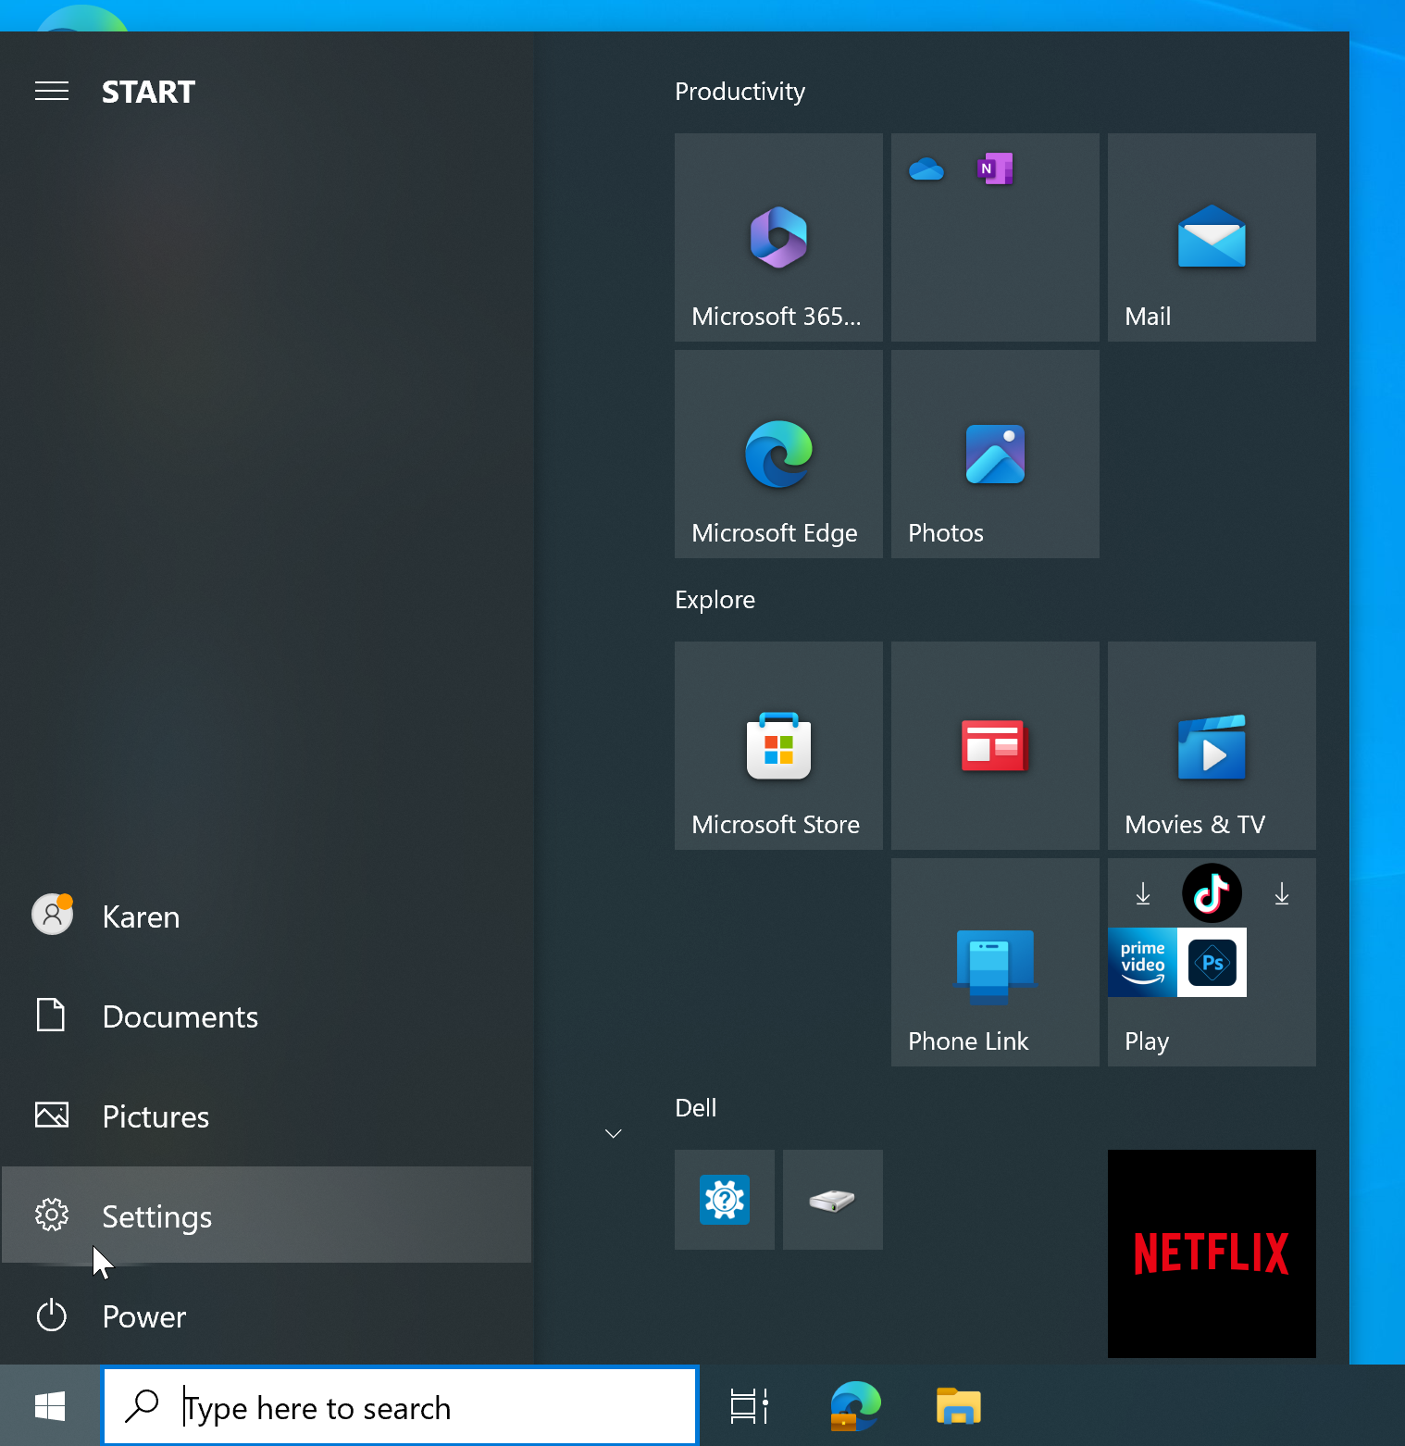Image resolution: width=1405 pixels, height=1446 pixels.
Task: Click the taskbar search box
Action: coord(400,1407)
